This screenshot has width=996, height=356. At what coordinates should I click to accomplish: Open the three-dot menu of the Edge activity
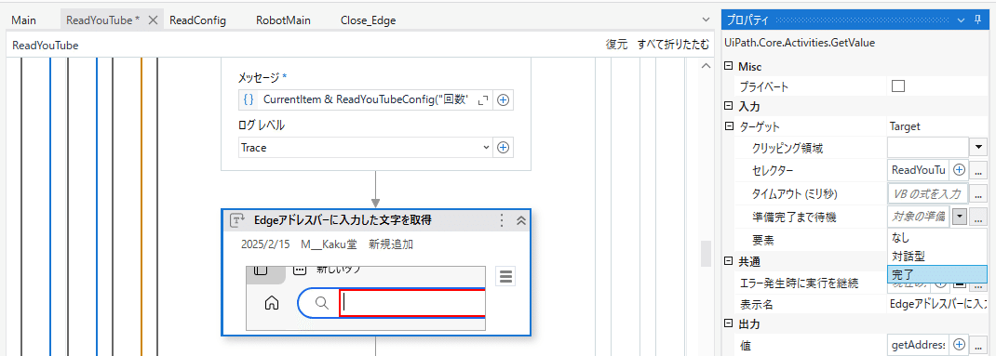click(501, 220)
